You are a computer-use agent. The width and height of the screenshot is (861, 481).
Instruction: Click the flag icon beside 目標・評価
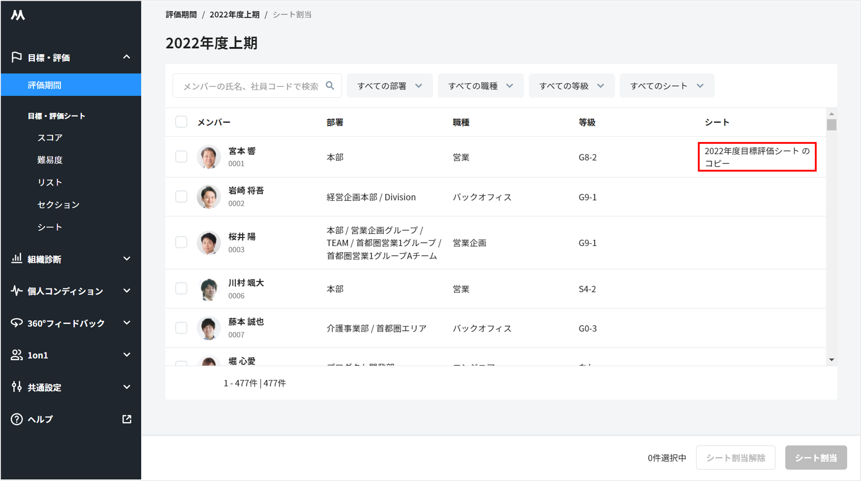tap(16, 57)
